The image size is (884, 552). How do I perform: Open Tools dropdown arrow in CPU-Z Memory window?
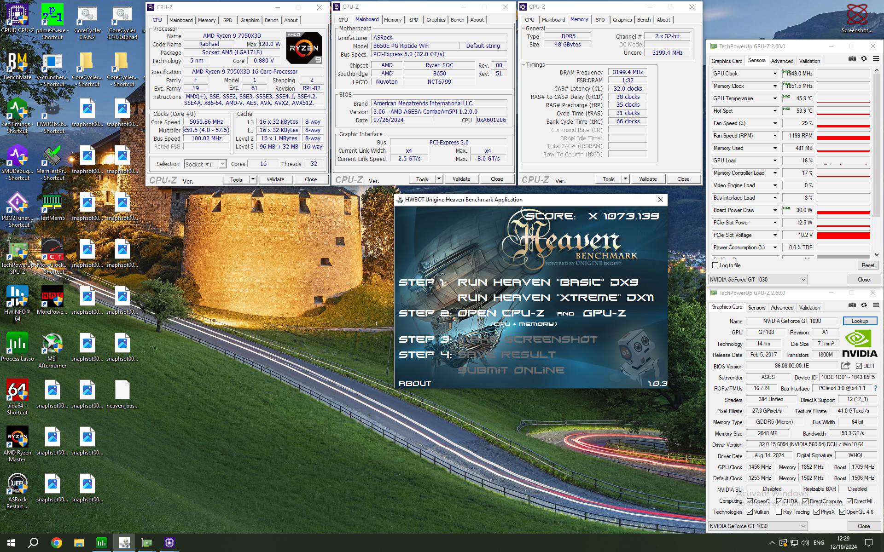tap(625, 179)
